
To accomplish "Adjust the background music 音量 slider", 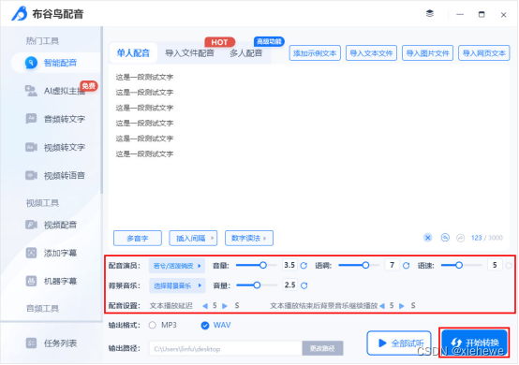I will pyautogui.click(x=256, y=285).
